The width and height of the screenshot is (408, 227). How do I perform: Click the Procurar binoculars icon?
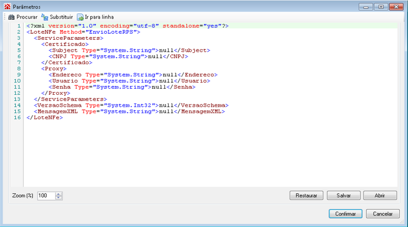pyautogui.click(x=11, y=17)
